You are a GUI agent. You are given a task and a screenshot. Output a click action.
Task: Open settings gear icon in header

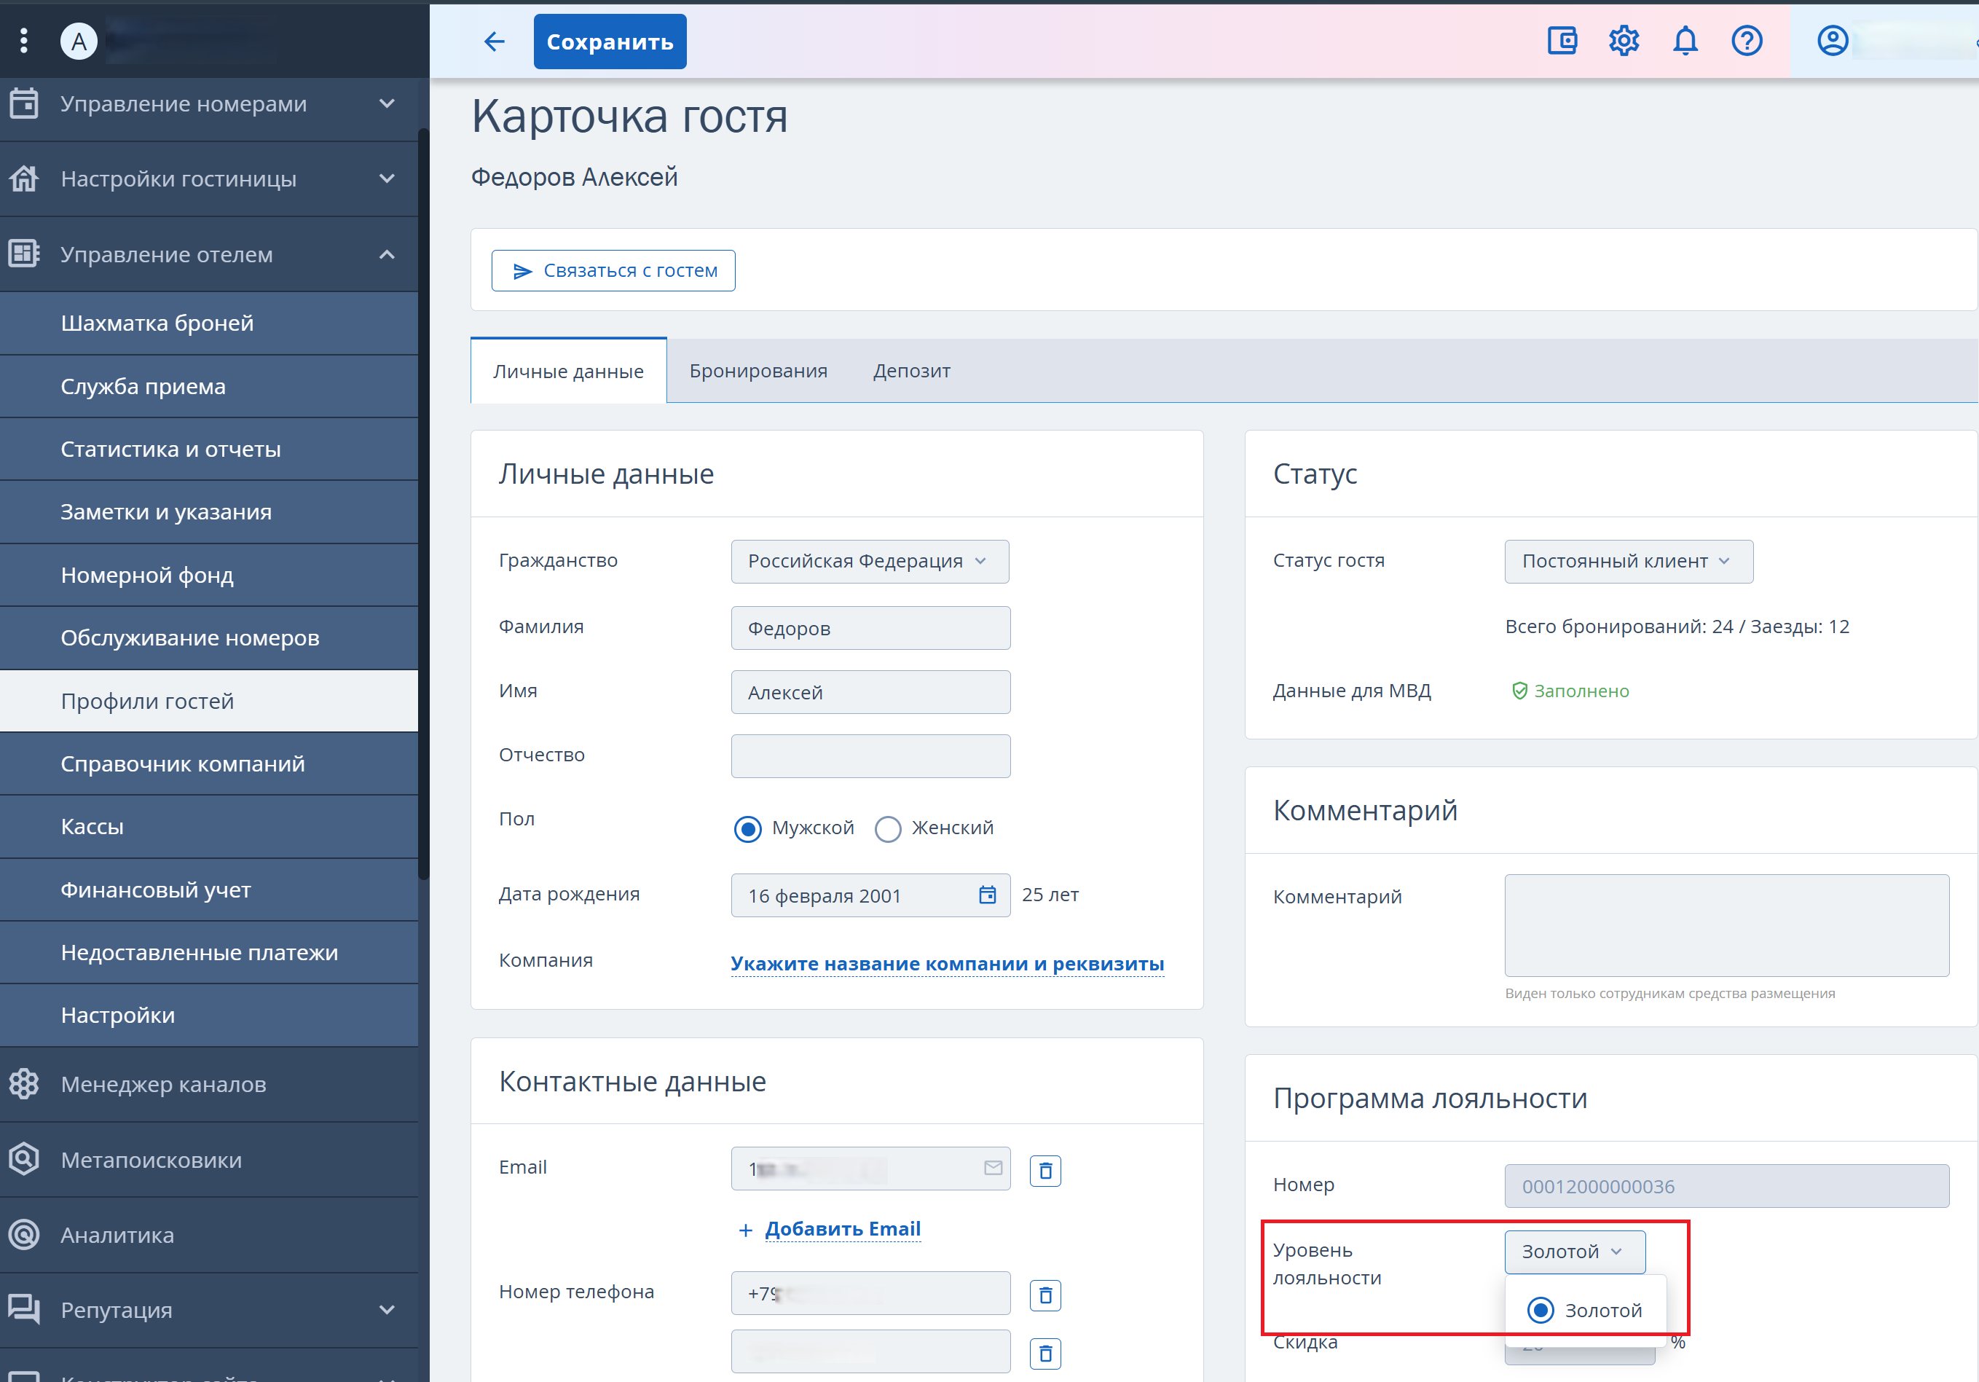[x=1624, y=42]
